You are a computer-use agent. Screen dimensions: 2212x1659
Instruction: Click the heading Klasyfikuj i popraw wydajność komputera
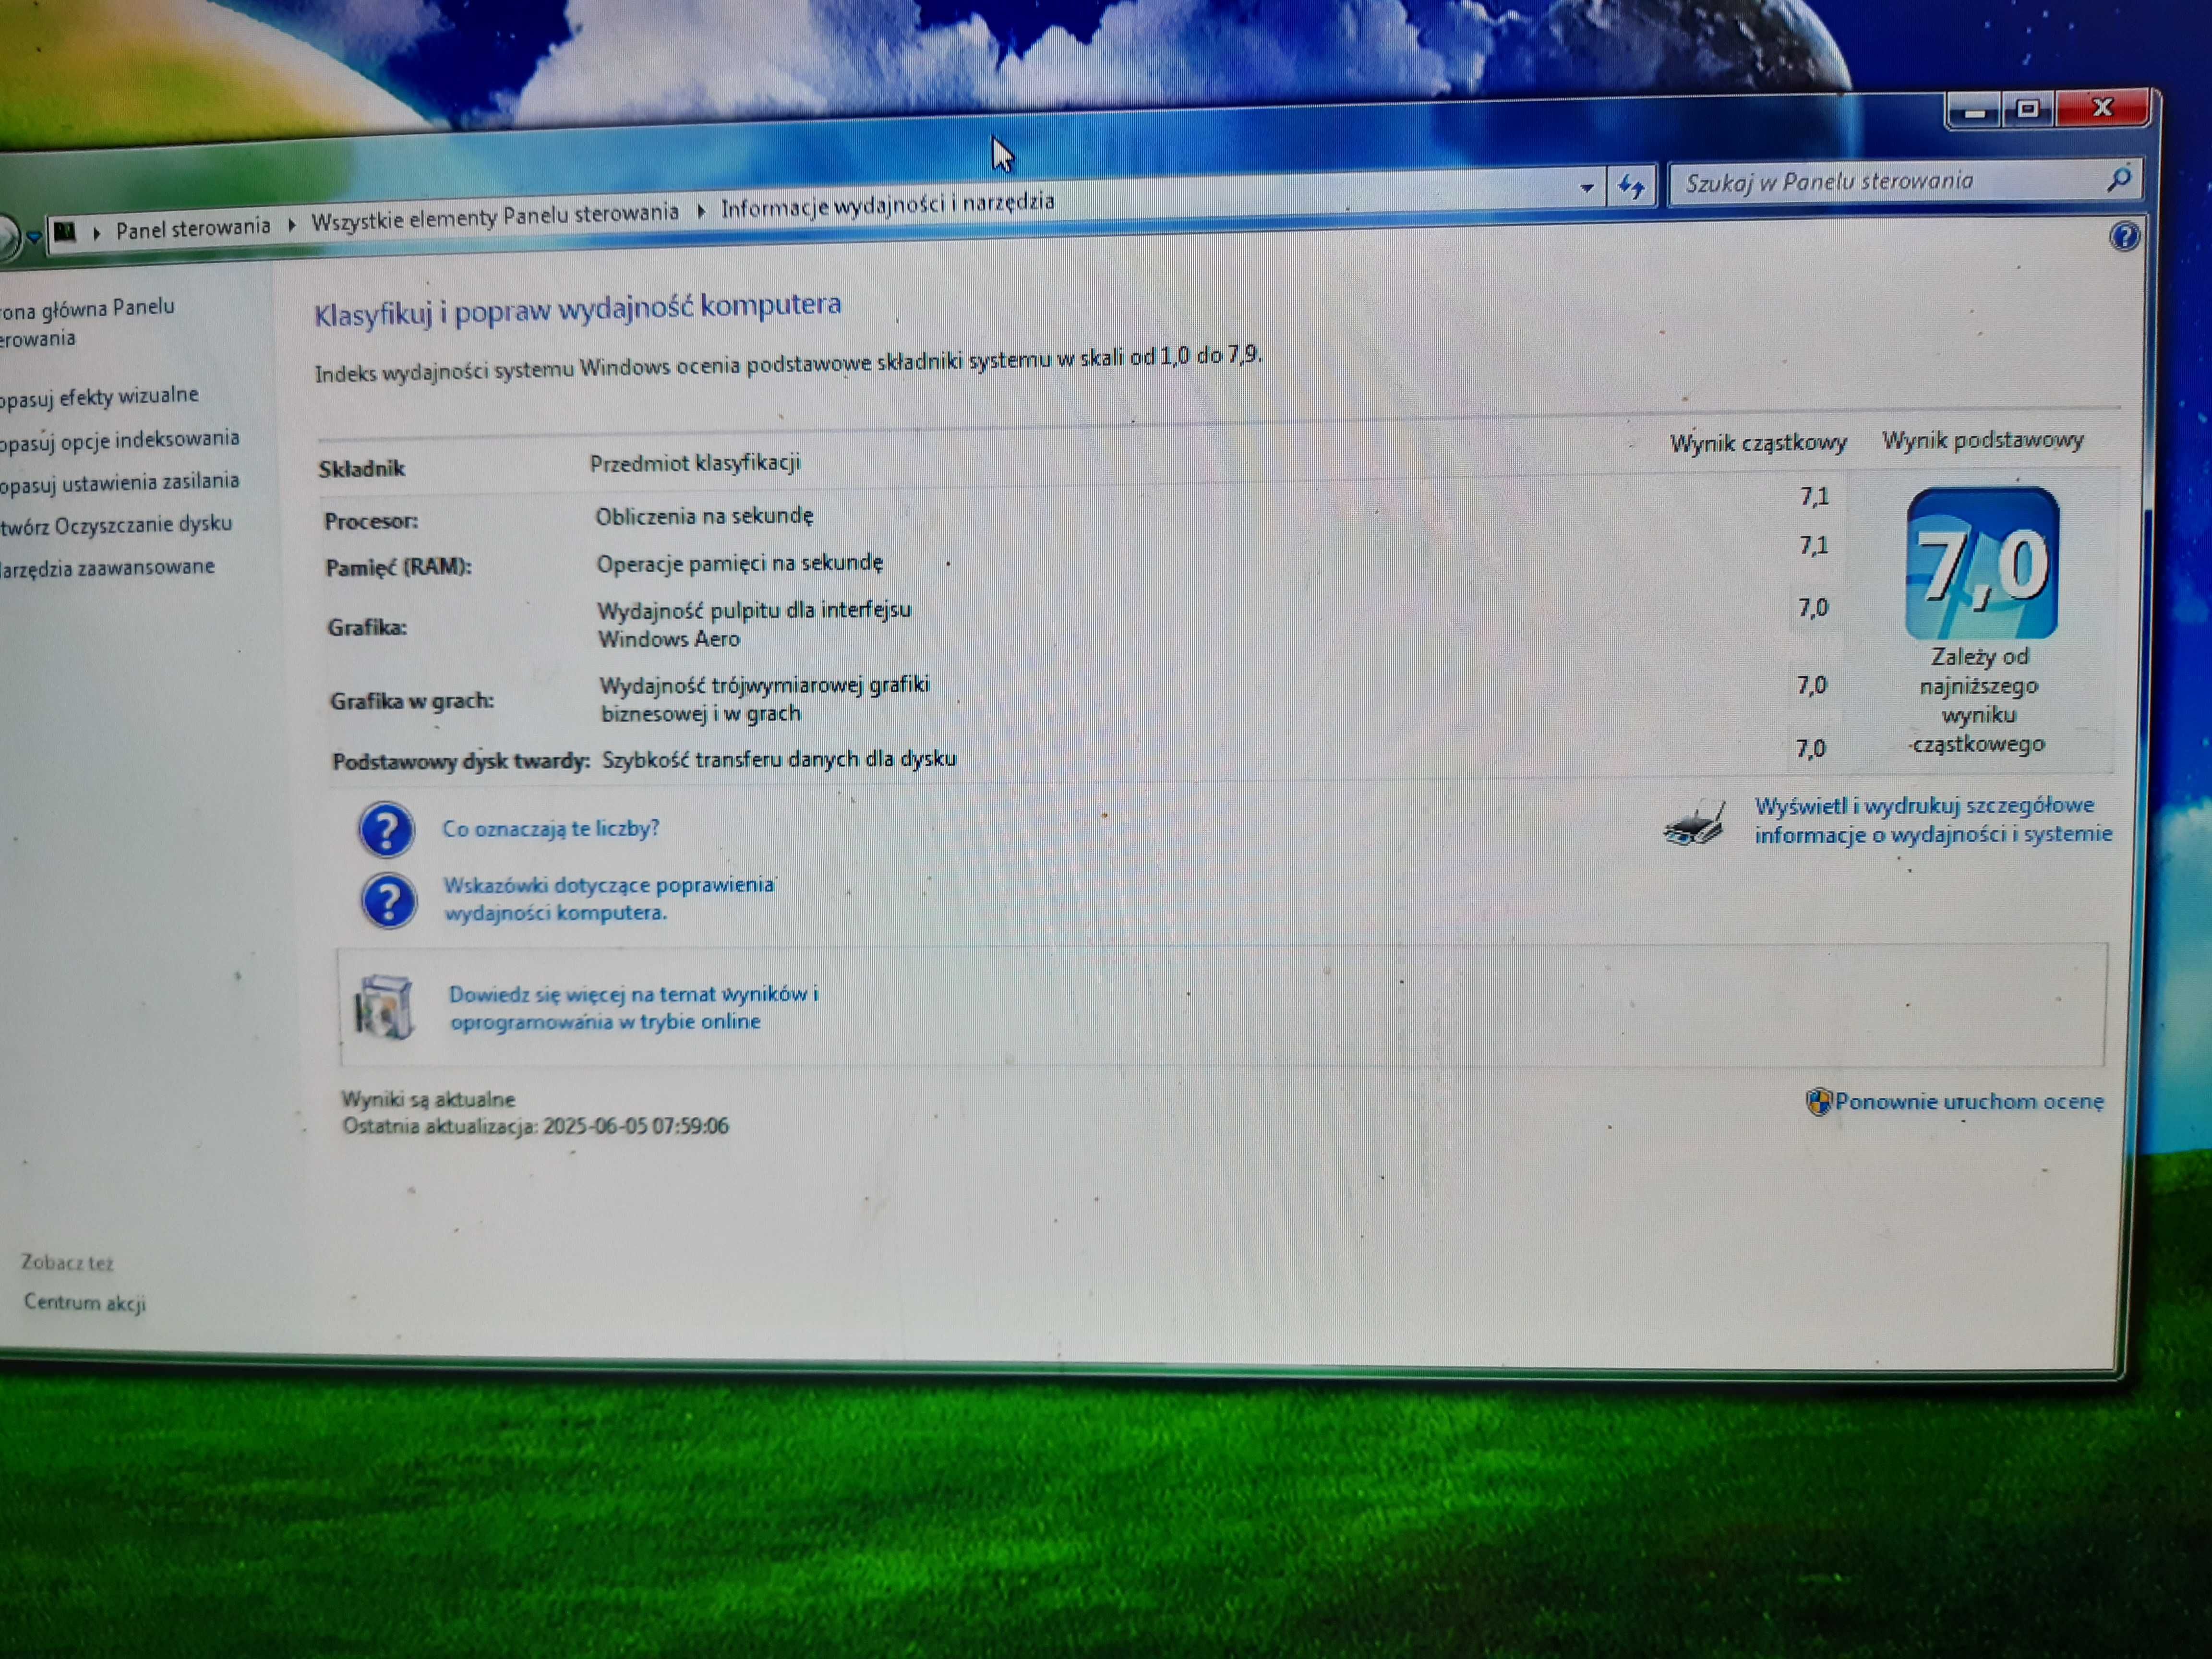pos(578,309)
